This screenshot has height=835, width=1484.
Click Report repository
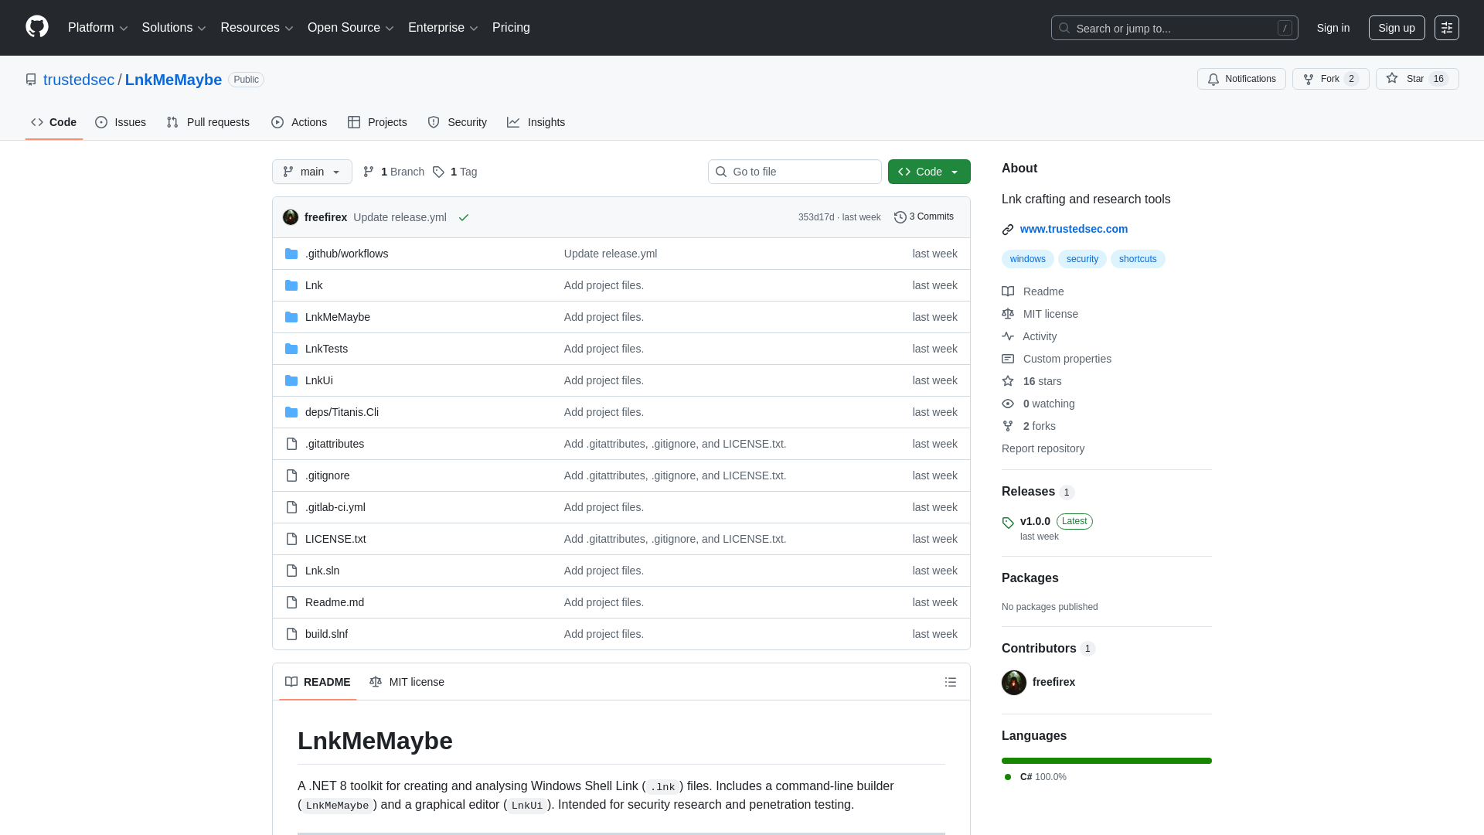(x=1043, y=448)
